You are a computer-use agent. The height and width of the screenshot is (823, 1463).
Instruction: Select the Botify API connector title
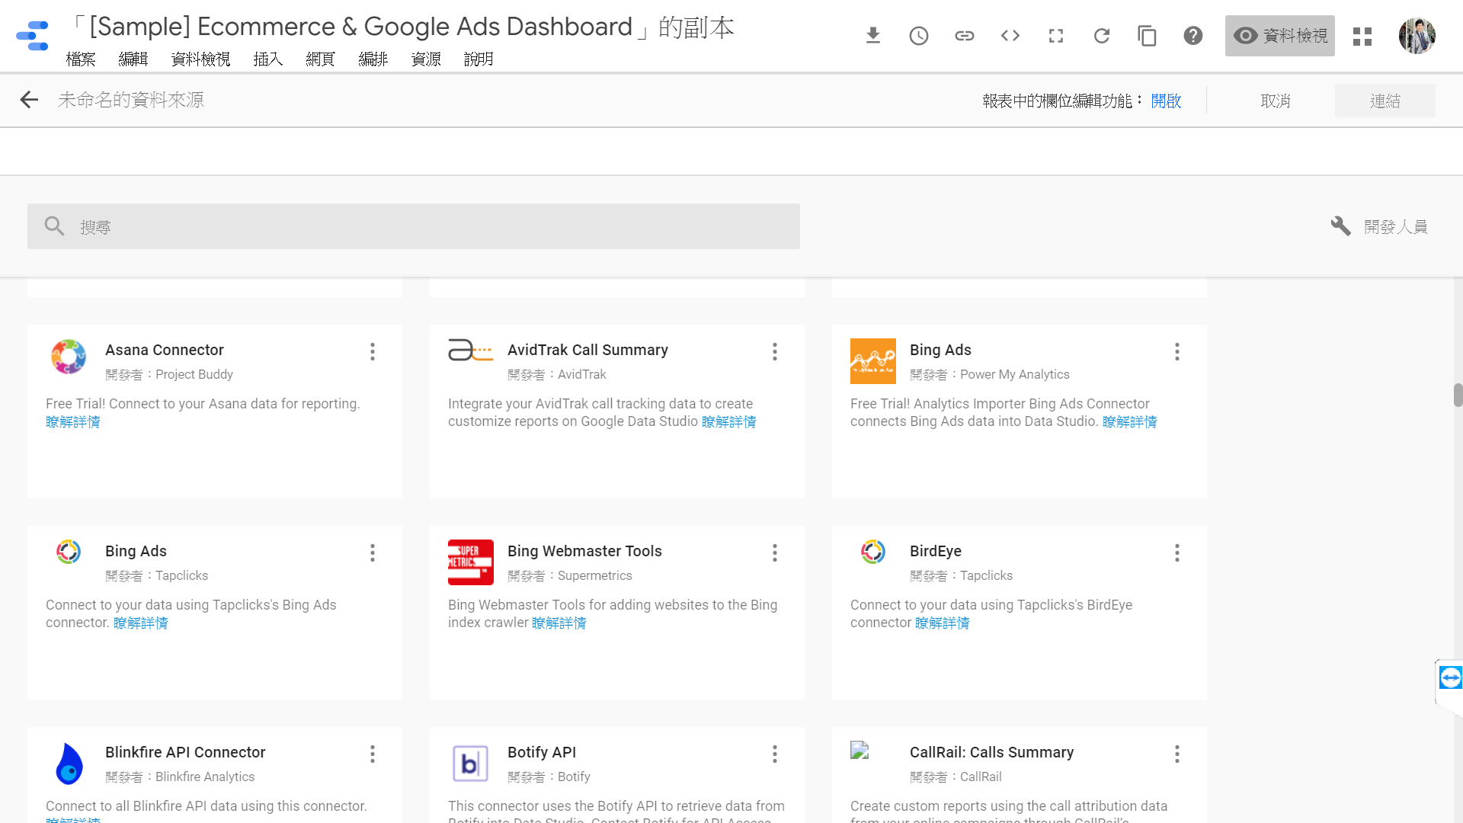542,752
